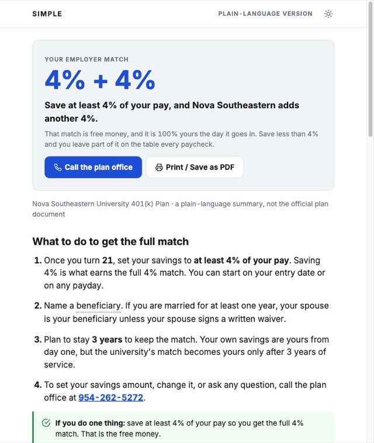Open Print / Save as PDF
Image resolution: width=374 pixels, height=443 pixels.
[x=195, y=167]
